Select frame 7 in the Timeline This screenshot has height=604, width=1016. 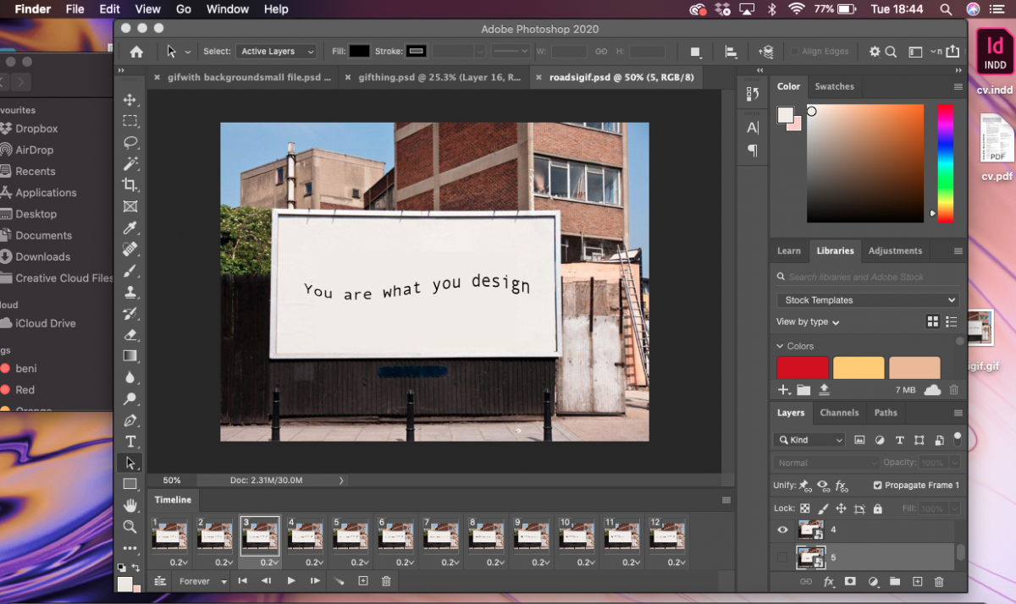click(x=441, y=535)
